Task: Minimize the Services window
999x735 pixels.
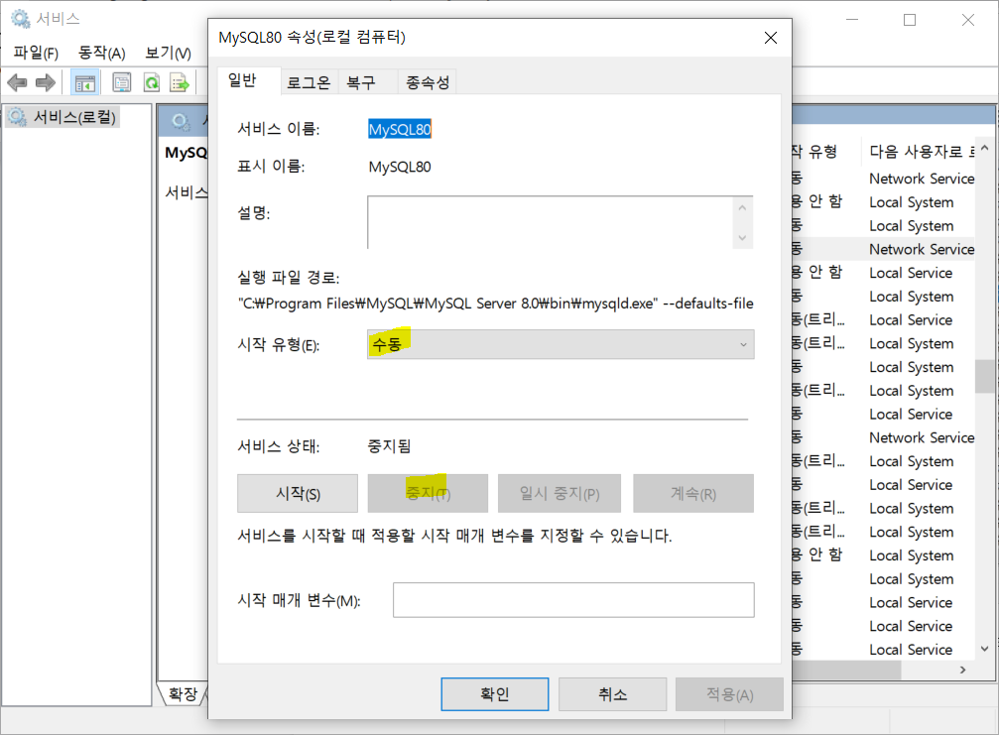Action: coord(852,20)
